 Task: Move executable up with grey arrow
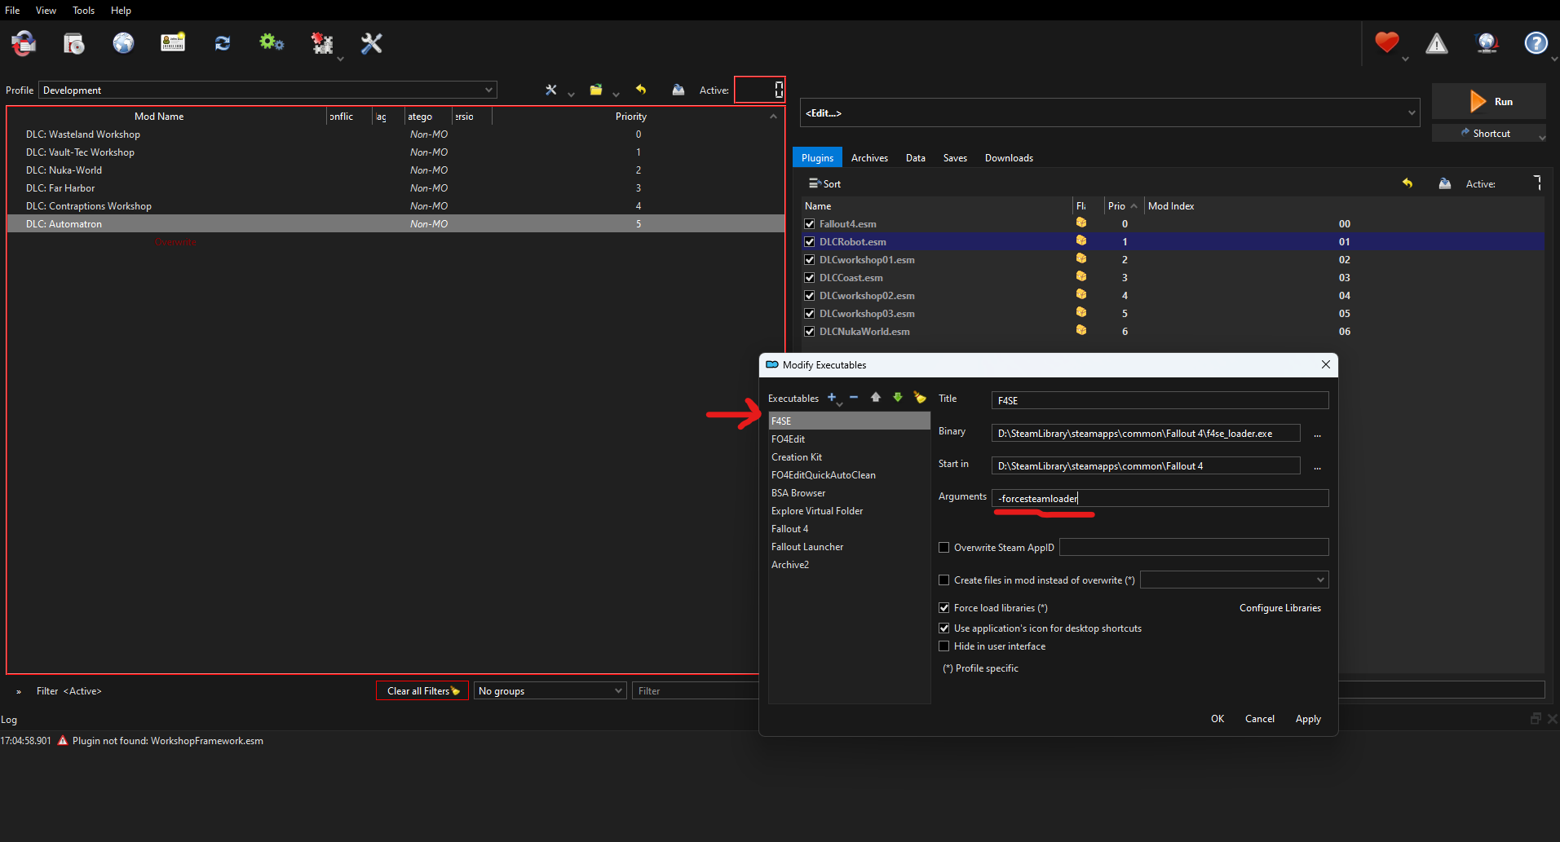876,398
